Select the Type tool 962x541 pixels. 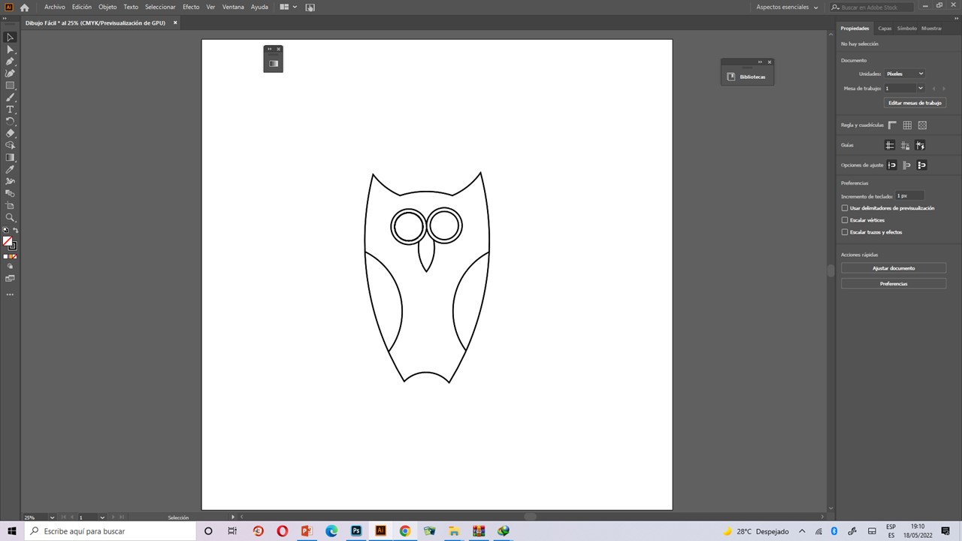click(x=10, y=109)
